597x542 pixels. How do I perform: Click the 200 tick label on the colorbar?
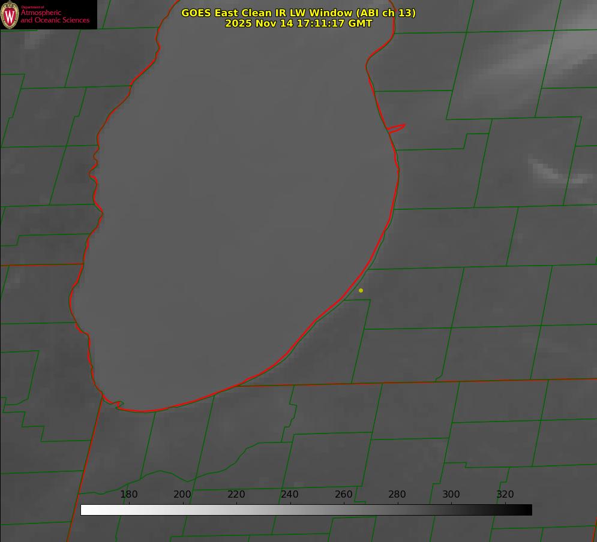click(182, 495)
